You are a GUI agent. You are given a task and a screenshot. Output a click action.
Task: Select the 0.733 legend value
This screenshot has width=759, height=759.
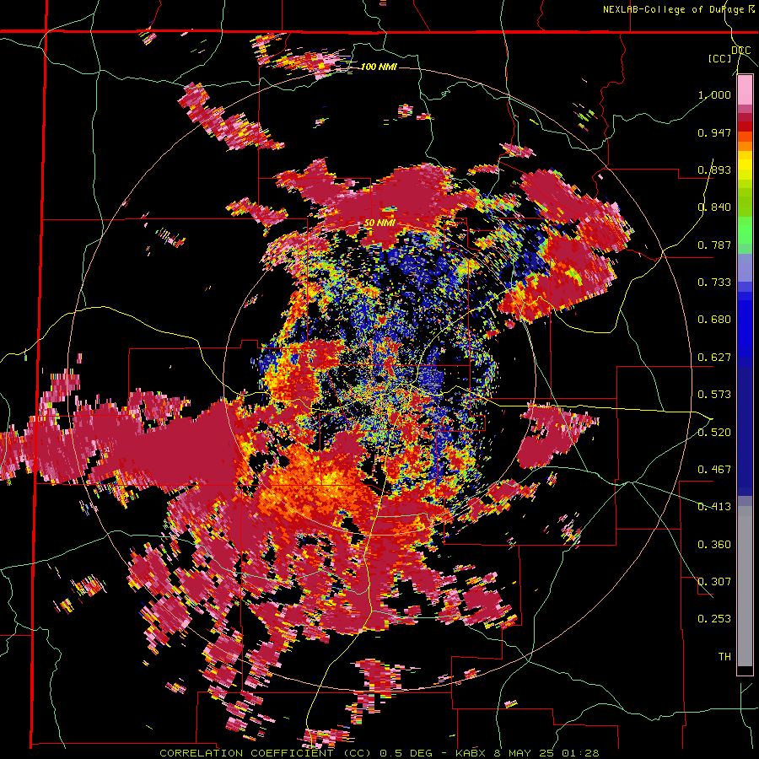(714, 283)
